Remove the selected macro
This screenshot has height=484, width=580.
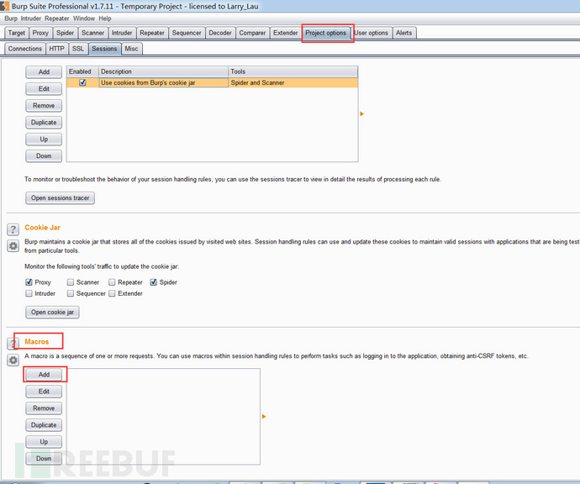44,408
